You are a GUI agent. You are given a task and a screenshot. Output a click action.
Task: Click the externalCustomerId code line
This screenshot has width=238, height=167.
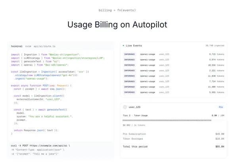(39, 99)
